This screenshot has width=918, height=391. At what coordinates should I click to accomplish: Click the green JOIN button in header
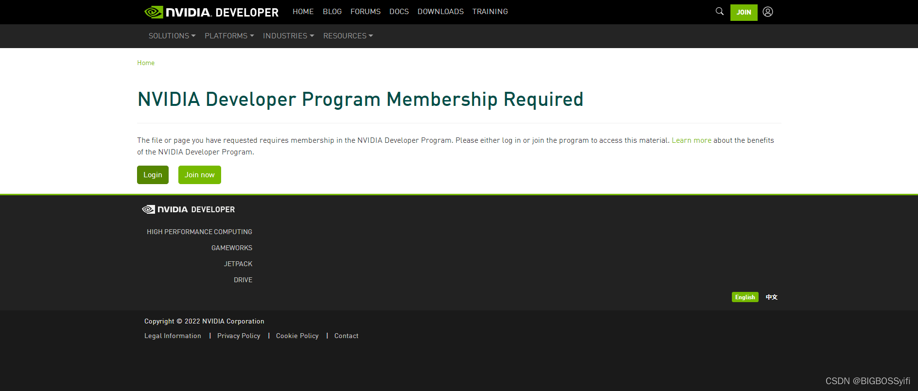point(744,12)
